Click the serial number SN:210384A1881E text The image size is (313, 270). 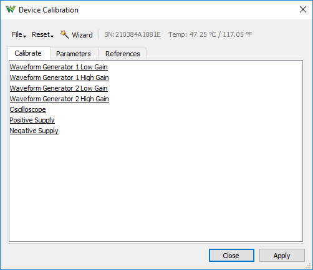click(x=132, y=34)
